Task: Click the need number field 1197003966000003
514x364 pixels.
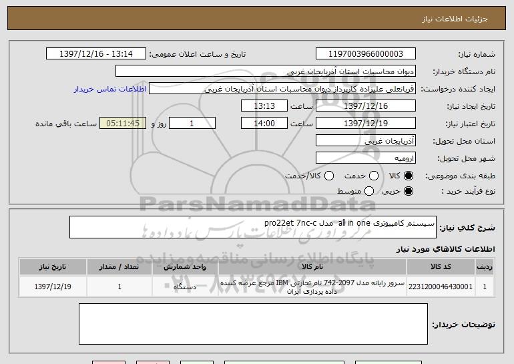Action: (x=366, y=54)
